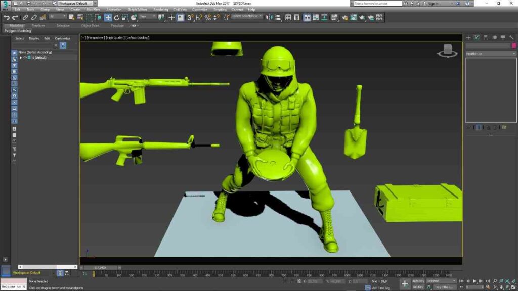Switch to the Modify command panel
The image size is (518, 291).
[477, 37]
